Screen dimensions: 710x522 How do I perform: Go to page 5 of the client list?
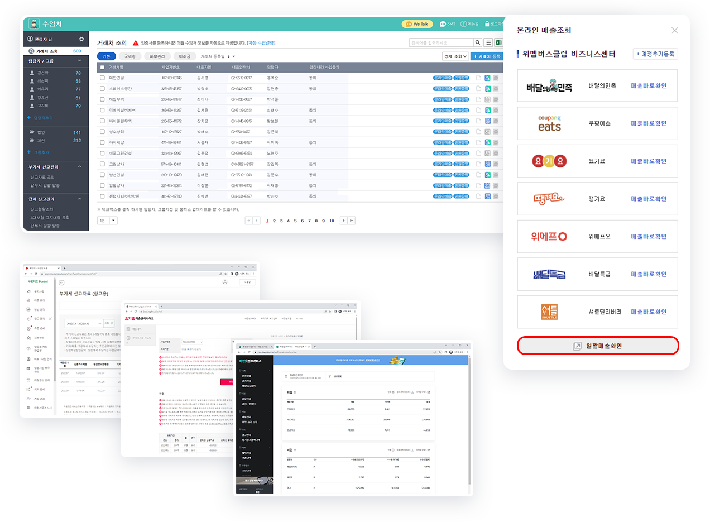[295, 221]
